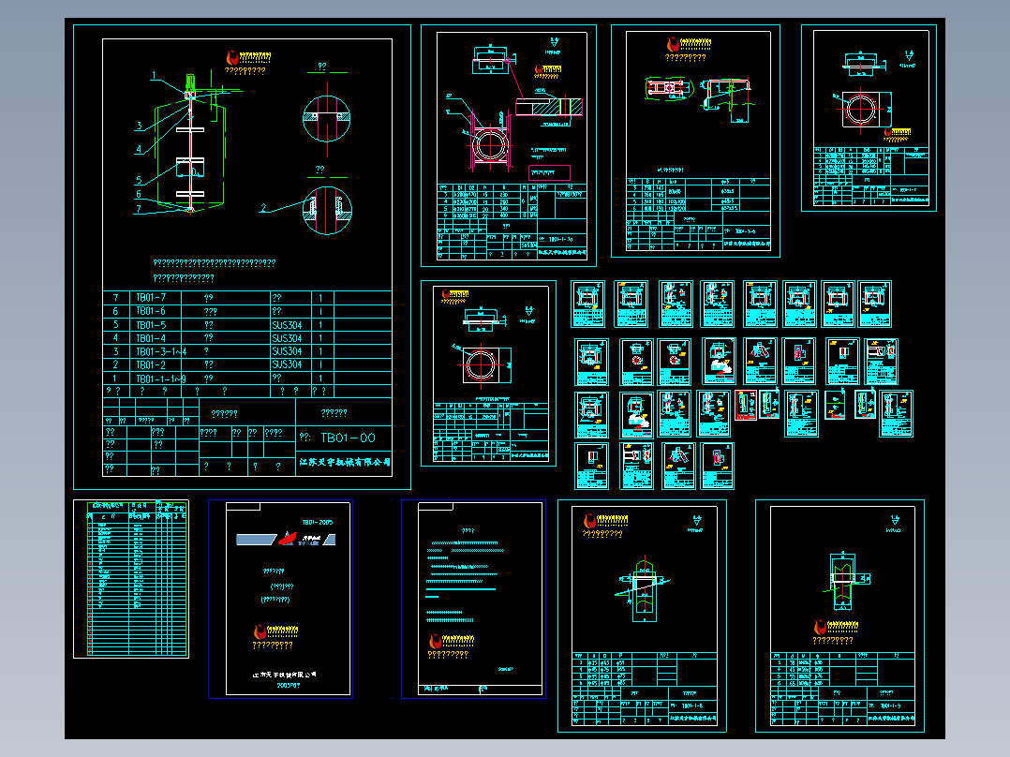The width and height of the screenshot is (1010, 757).
Task: Open the small red-bordered thumbnail sheet
Action: 745,406
